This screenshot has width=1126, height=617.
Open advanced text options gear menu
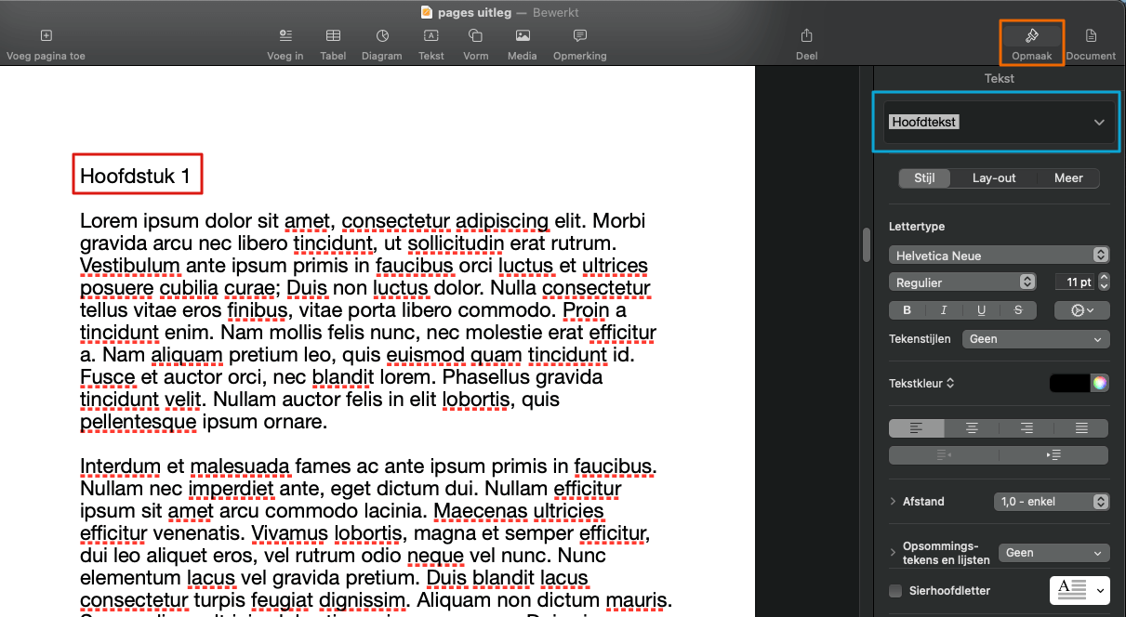coord(1082,310)
